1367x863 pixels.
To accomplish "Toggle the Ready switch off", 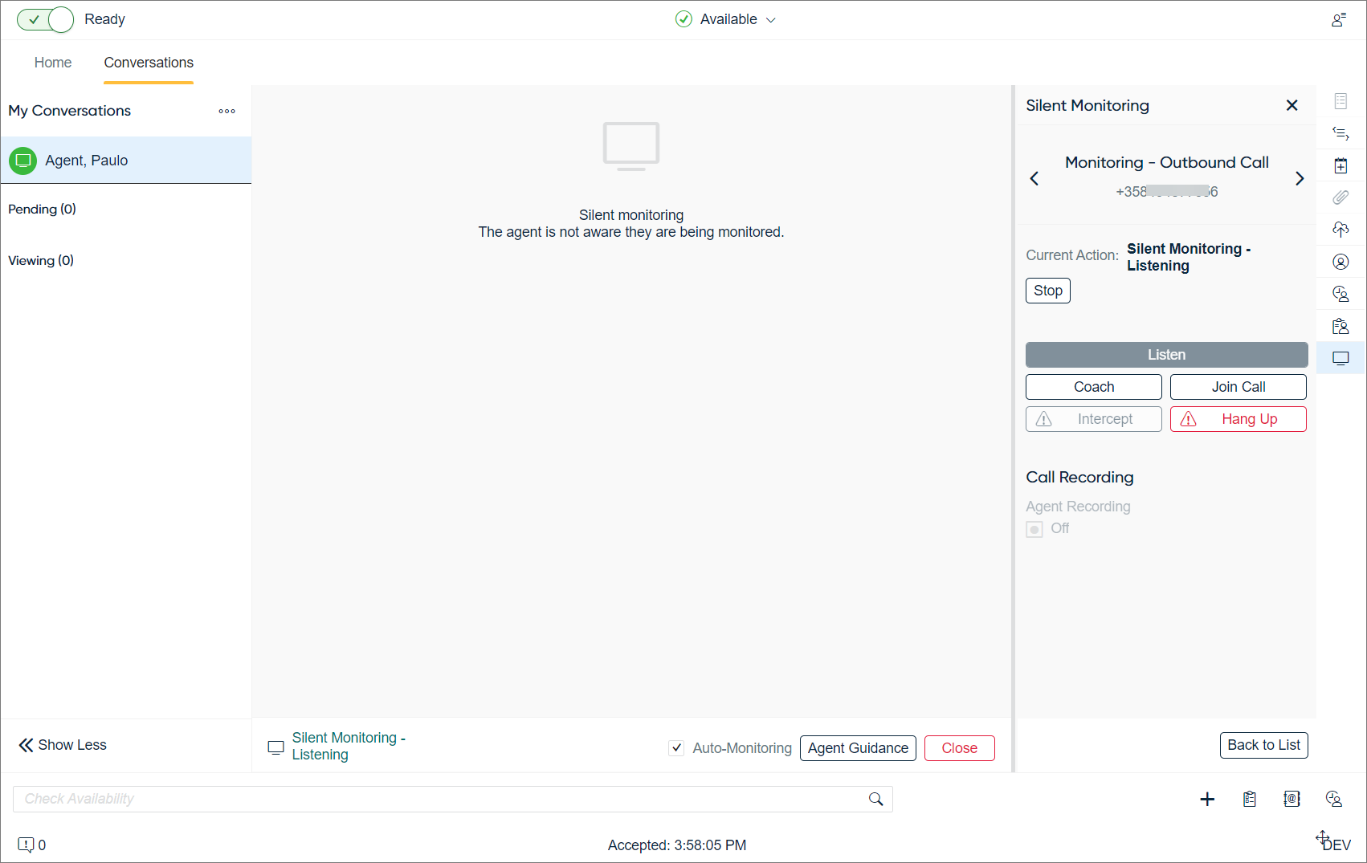I will (45, 19).
